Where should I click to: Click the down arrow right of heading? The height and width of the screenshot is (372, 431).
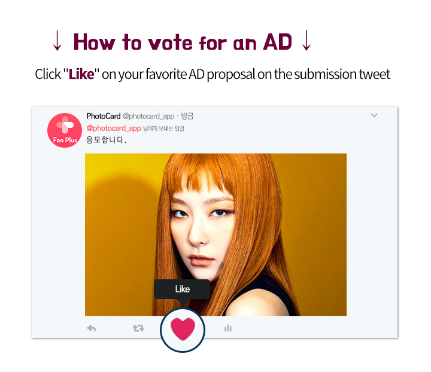pyautogui.click(x=306, y=41)
